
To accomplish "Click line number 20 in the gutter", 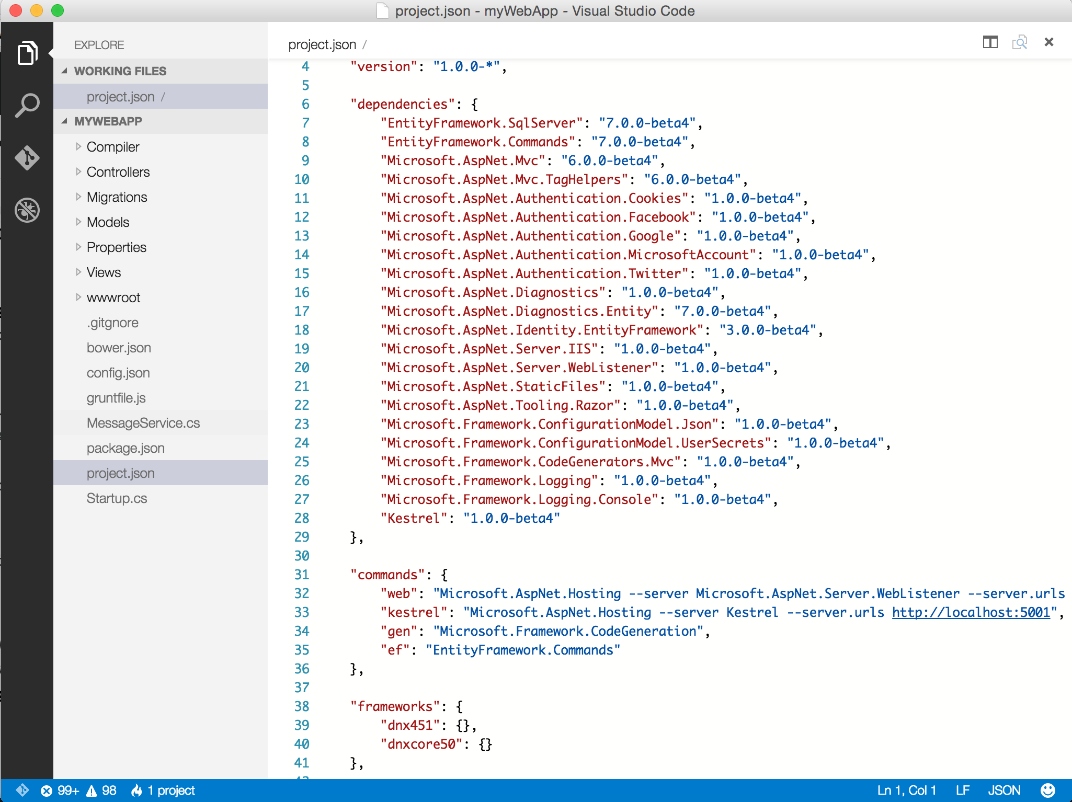I will (302, 368).
